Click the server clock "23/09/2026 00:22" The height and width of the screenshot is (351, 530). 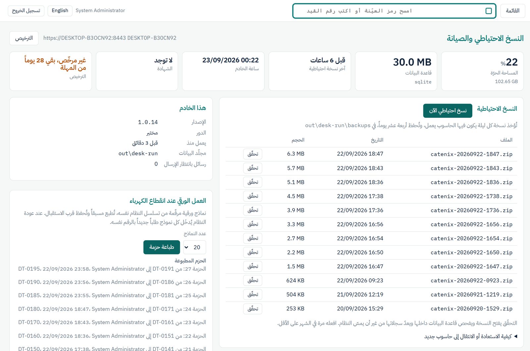pyautogui.click(x=231, y=60)
